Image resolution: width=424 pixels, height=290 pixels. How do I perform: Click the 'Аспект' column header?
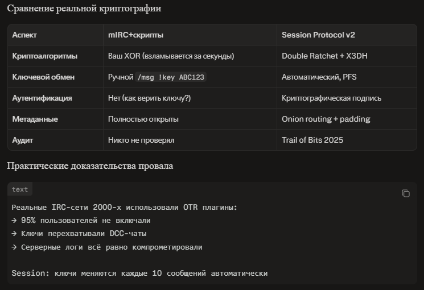(24, 35)
